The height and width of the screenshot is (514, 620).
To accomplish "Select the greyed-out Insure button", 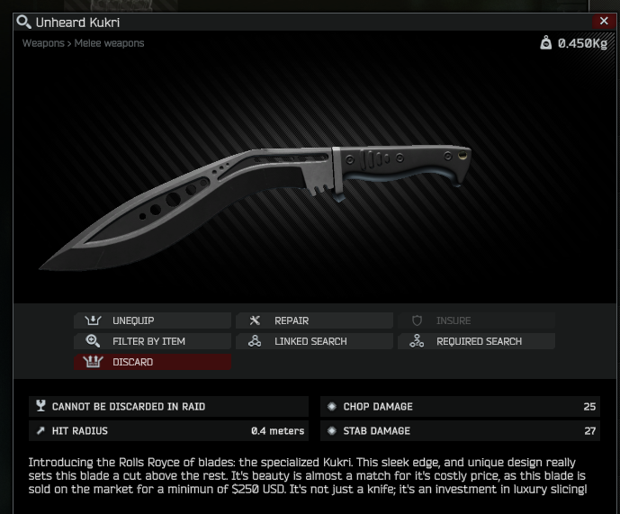I will (476, 320).
